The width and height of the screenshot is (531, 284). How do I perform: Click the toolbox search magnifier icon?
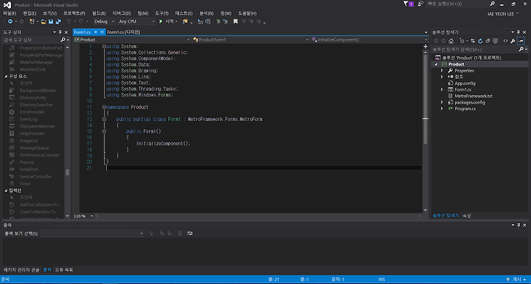coord(63,40)
